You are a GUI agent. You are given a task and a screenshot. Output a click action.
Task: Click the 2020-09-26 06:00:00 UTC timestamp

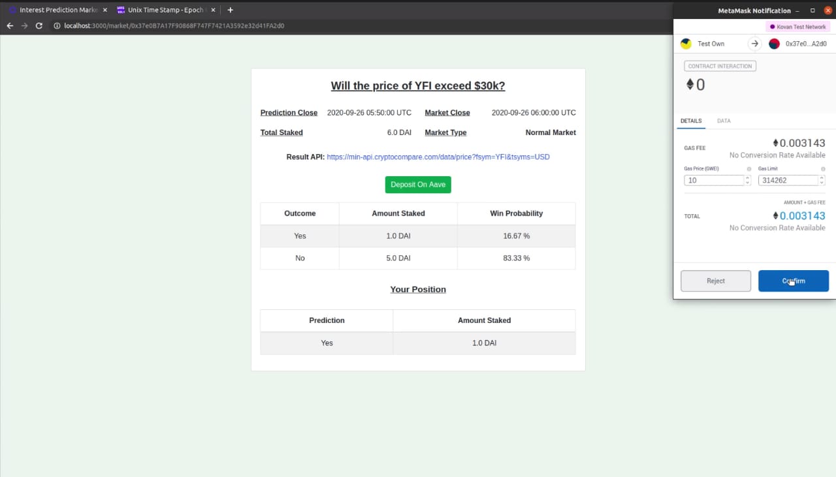click(534, 113)
